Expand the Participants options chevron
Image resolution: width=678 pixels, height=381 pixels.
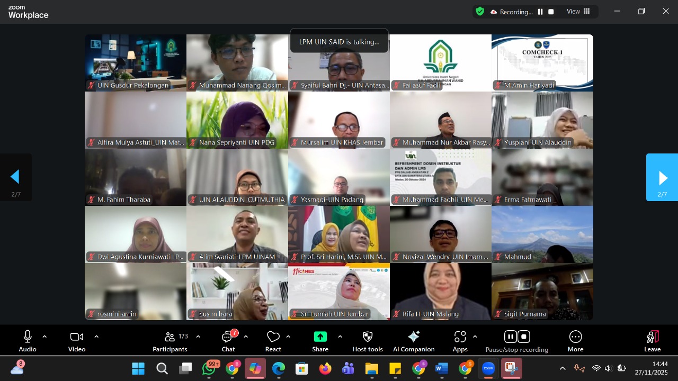click(198, 337)
